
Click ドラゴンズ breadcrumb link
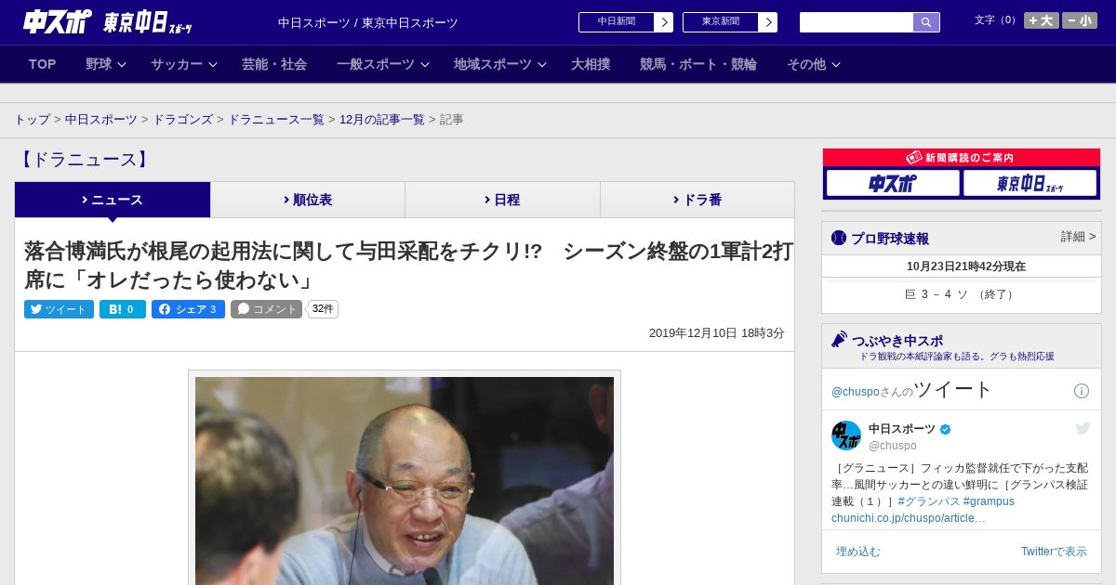point(183,120)
